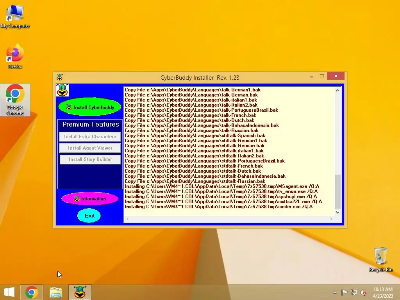Click the muted speaker tray icon

pos(363,293)
